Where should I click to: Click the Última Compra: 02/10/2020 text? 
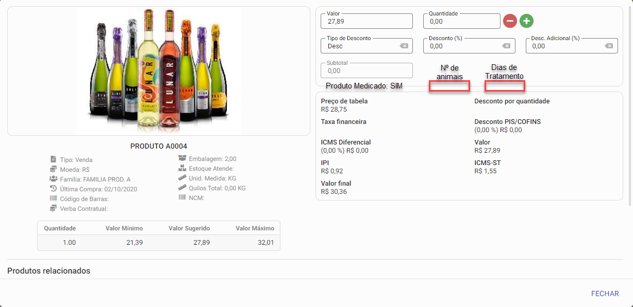click(x=98, y=189)
